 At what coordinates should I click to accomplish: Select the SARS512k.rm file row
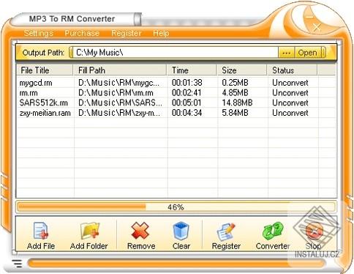coord(176,103)
